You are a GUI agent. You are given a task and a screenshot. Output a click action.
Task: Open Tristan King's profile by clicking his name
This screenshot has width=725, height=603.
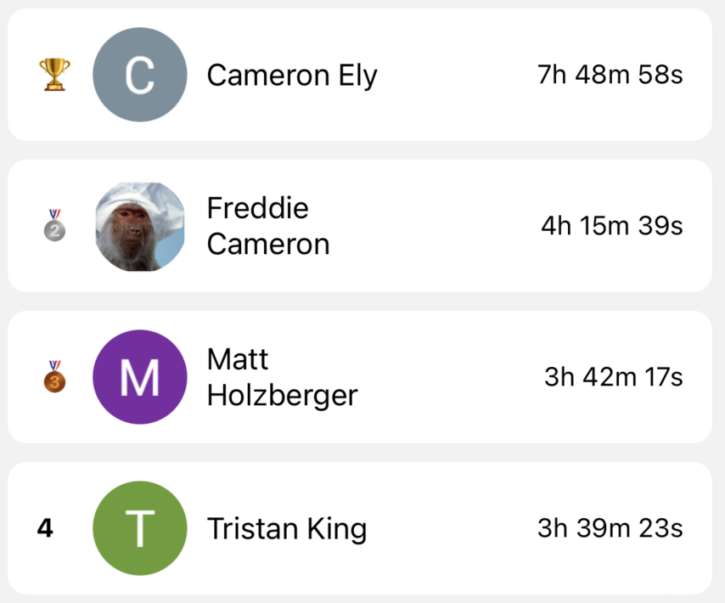click(286, 527)
